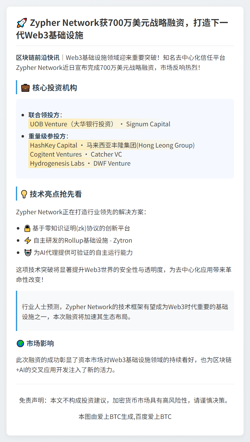Click the Signum Capital investor name
The height and width of the screenshot is (442, 250).
pyautogui.click(x=148, y=124)
